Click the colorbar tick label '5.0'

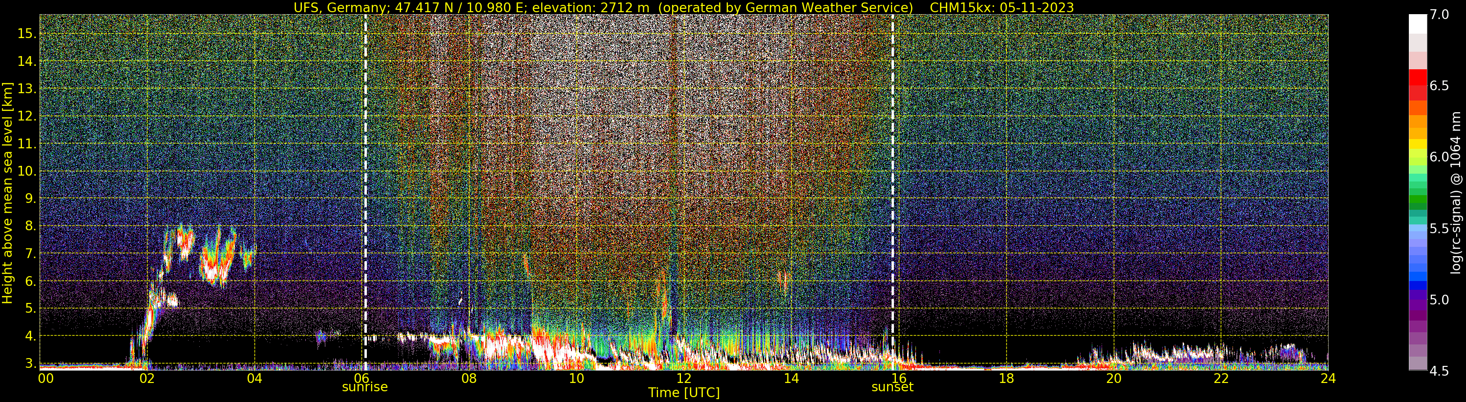click(x=1439, y=300)
